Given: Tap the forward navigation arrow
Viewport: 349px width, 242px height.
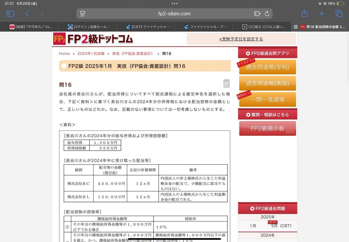Looking at the screenshot, I should (42, 14).
